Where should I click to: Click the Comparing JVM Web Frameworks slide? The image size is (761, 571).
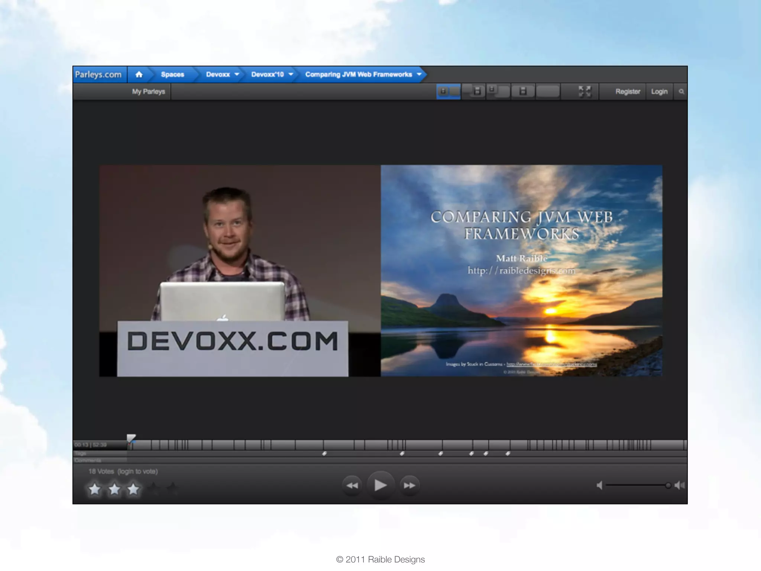coord(521,271)
